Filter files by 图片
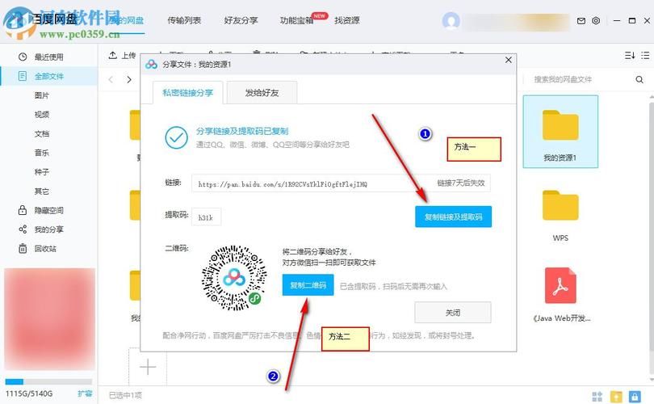This screenshot has width=654, height=404. click(41, 95)
